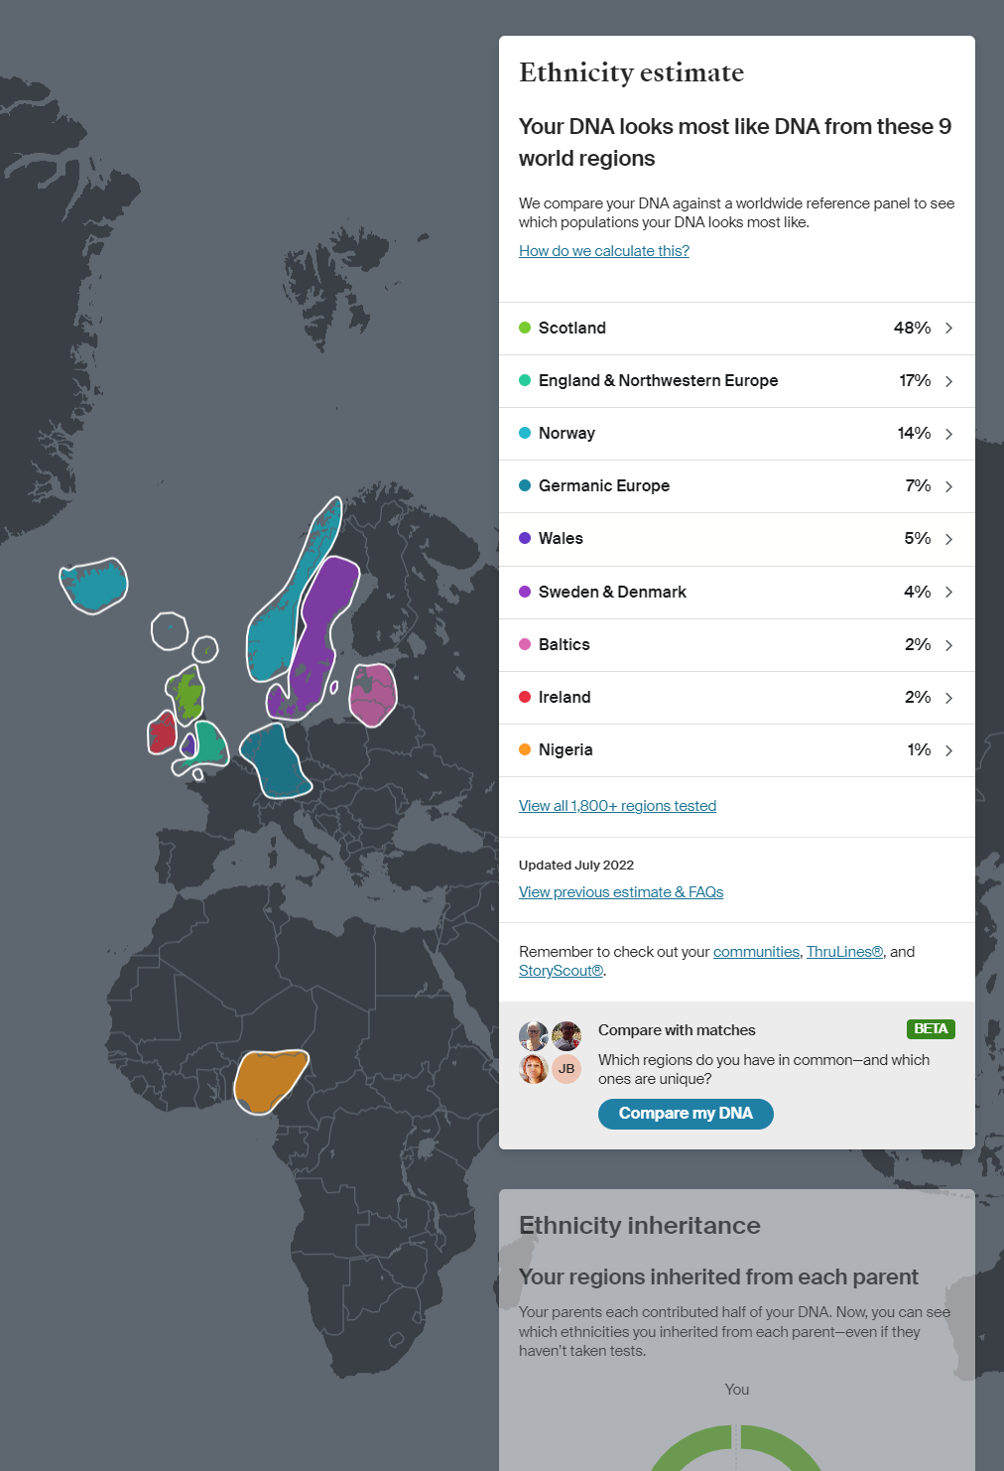Viewport: 1004px width, 1471px height.
Task: Select the Iceland teal region on map
Action: pos(94,585)
